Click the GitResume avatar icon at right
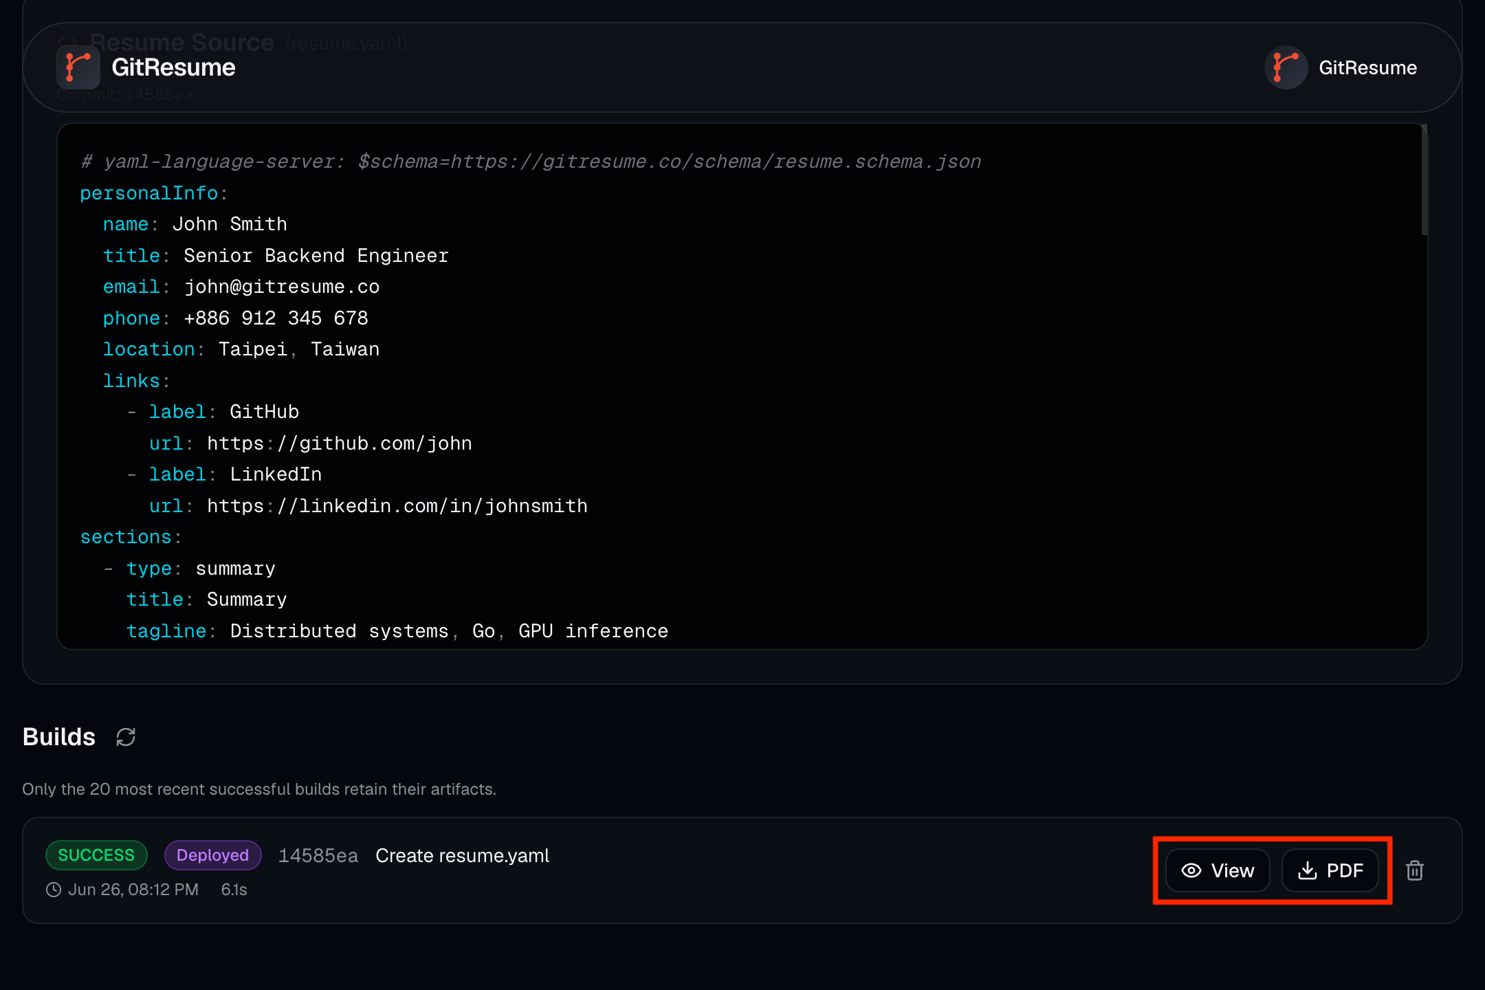Viewport: 1485px width, 990px height. (1286, 67)
